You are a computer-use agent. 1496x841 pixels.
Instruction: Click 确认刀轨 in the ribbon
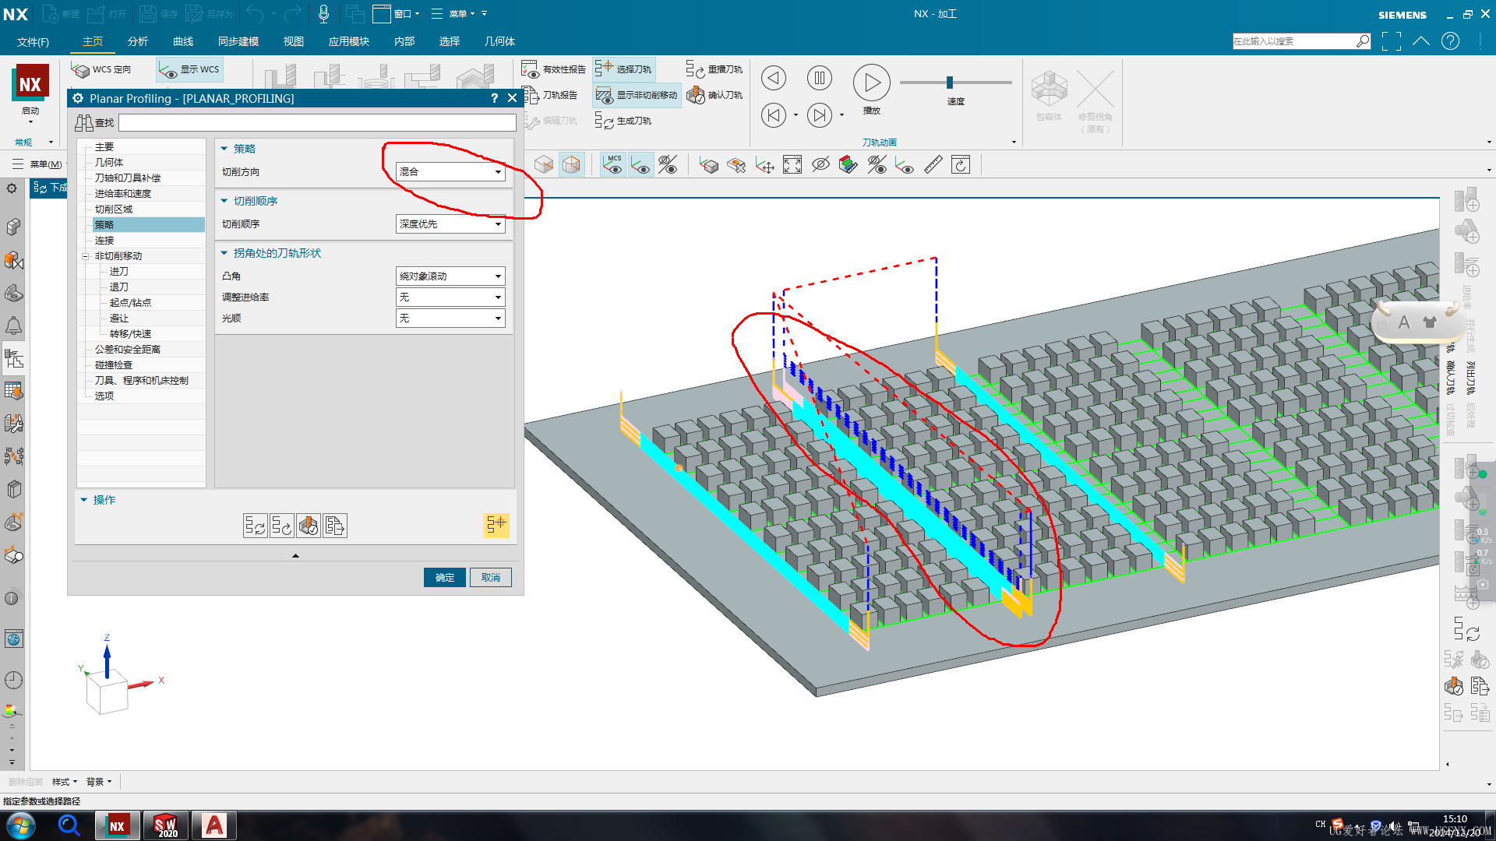(714, 95)
